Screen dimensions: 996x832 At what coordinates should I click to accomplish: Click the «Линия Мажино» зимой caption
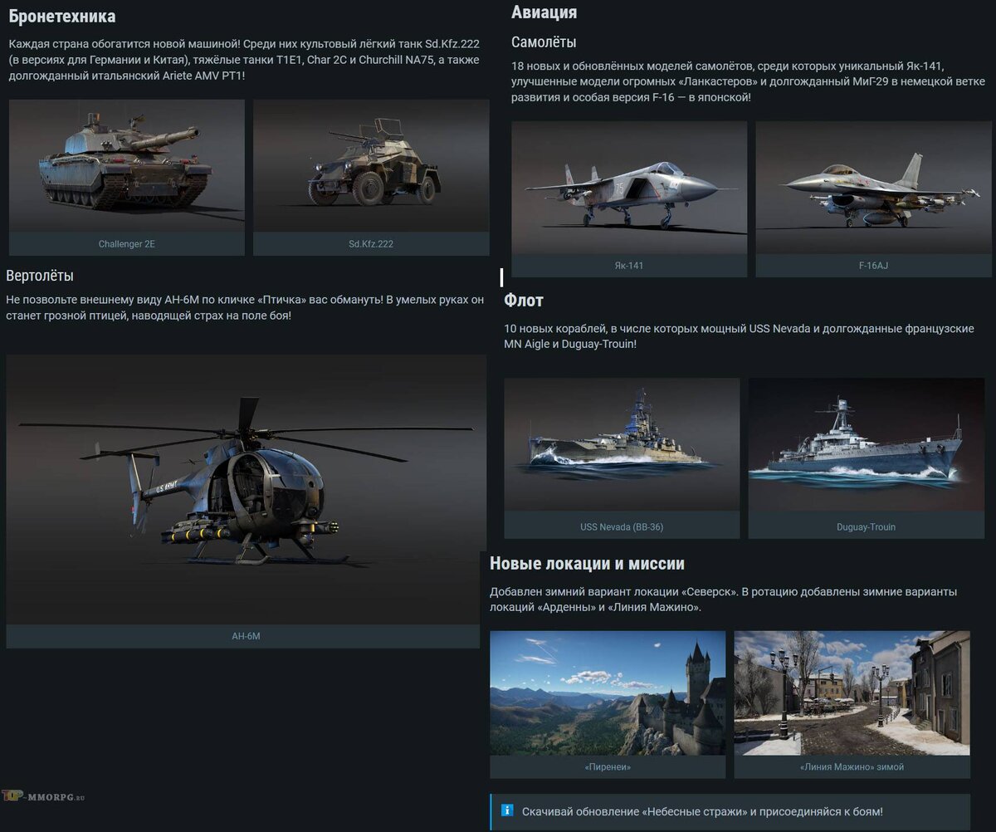(x=852, y=767)
